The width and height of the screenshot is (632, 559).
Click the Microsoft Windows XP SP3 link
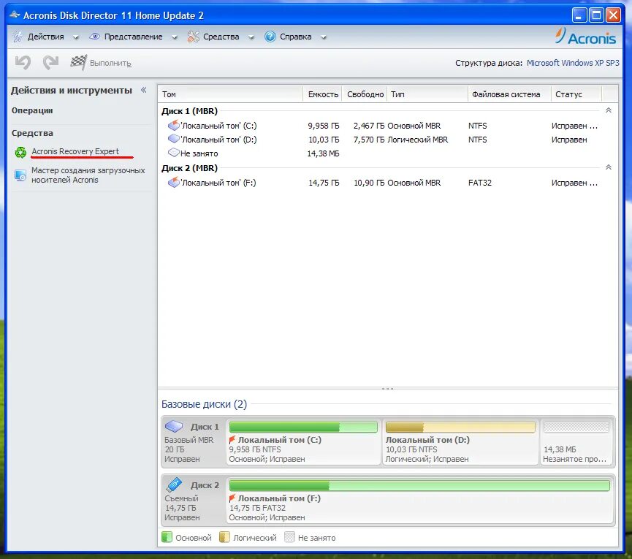pyautogui.click(x=573, y=63)
